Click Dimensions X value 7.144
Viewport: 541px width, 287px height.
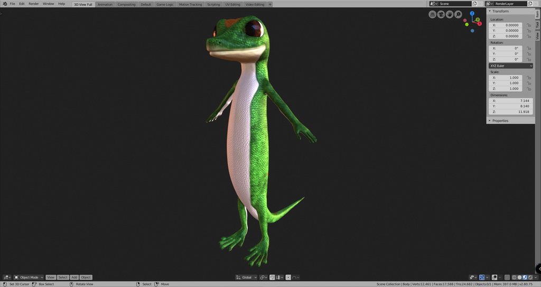(x=511, y=101)
